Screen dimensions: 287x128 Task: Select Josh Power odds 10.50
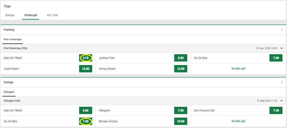coord(85,69)
